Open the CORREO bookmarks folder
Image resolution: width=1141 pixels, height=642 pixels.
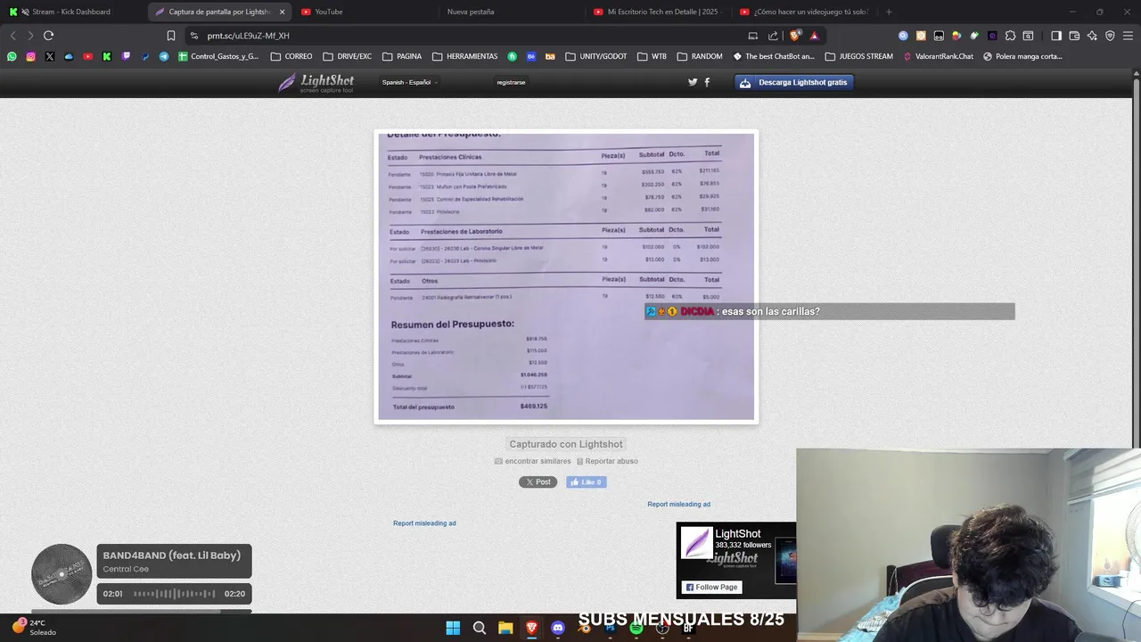(291, 56)
